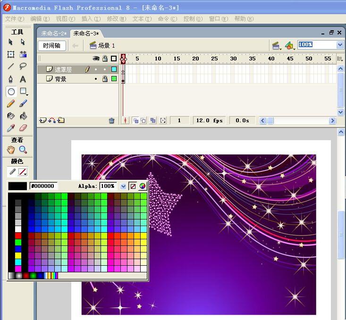Select the Ink Bottle tool
The width and height of the screenshot is (346, 320).
(x=10, y=116)
